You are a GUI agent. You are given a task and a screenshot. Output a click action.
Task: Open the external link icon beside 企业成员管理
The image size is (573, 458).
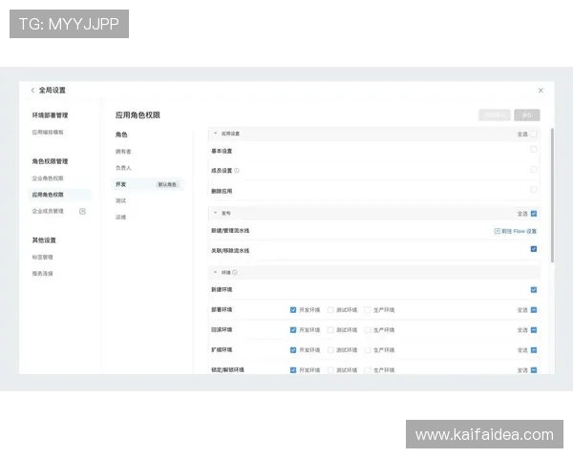(x=82, y=211)
